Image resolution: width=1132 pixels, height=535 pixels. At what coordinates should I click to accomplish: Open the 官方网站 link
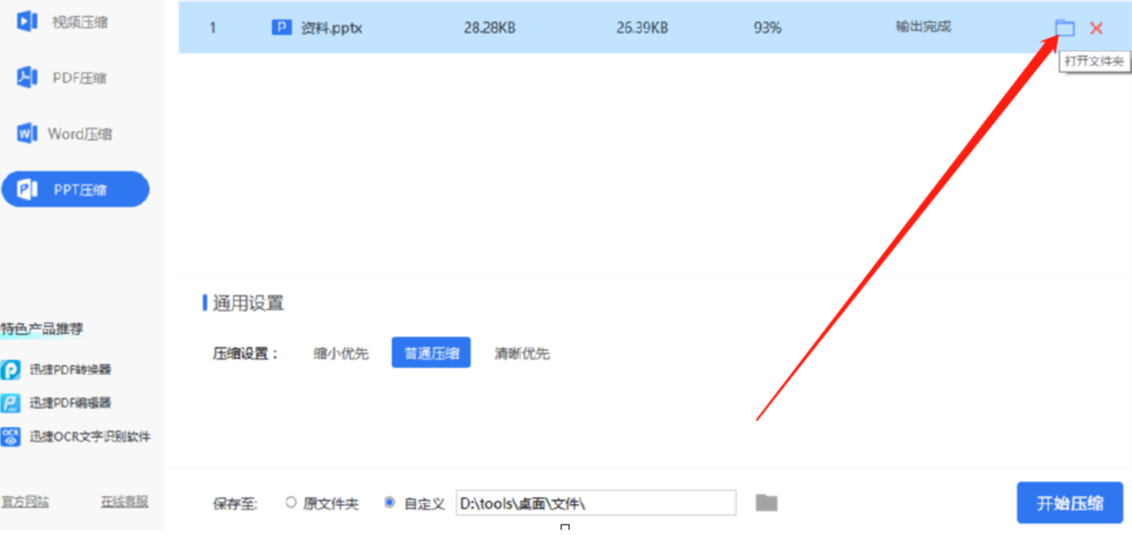click(25, 502)
